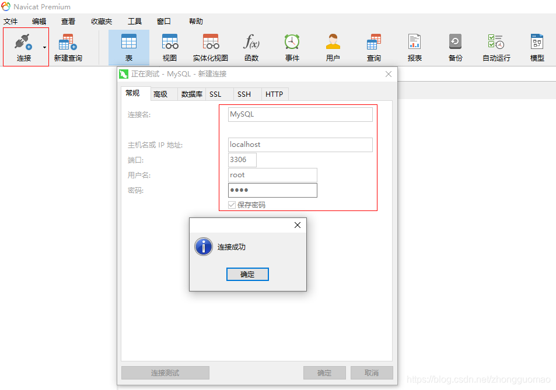Expand the Connection (连接) dropdown arrow
The height and width of the screenshot is (390, 556).
pos(45,47)
